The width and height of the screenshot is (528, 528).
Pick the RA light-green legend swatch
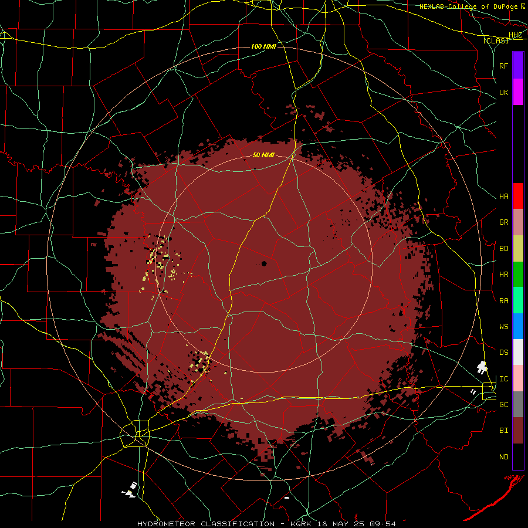click(518, 300)
